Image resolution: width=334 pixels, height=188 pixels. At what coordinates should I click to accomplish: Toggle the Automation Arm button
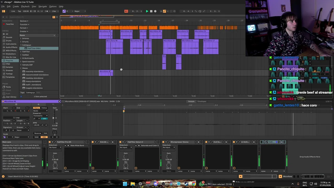(164, 11)
